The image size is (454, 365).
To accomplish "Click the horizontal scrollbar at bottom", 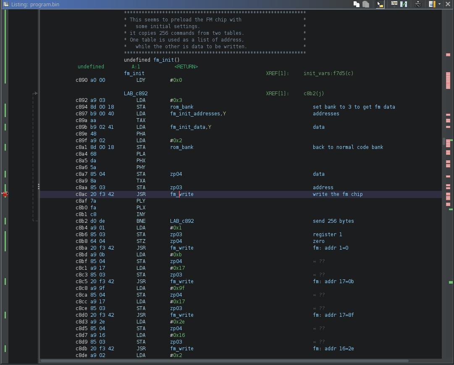I will [224, 361].
